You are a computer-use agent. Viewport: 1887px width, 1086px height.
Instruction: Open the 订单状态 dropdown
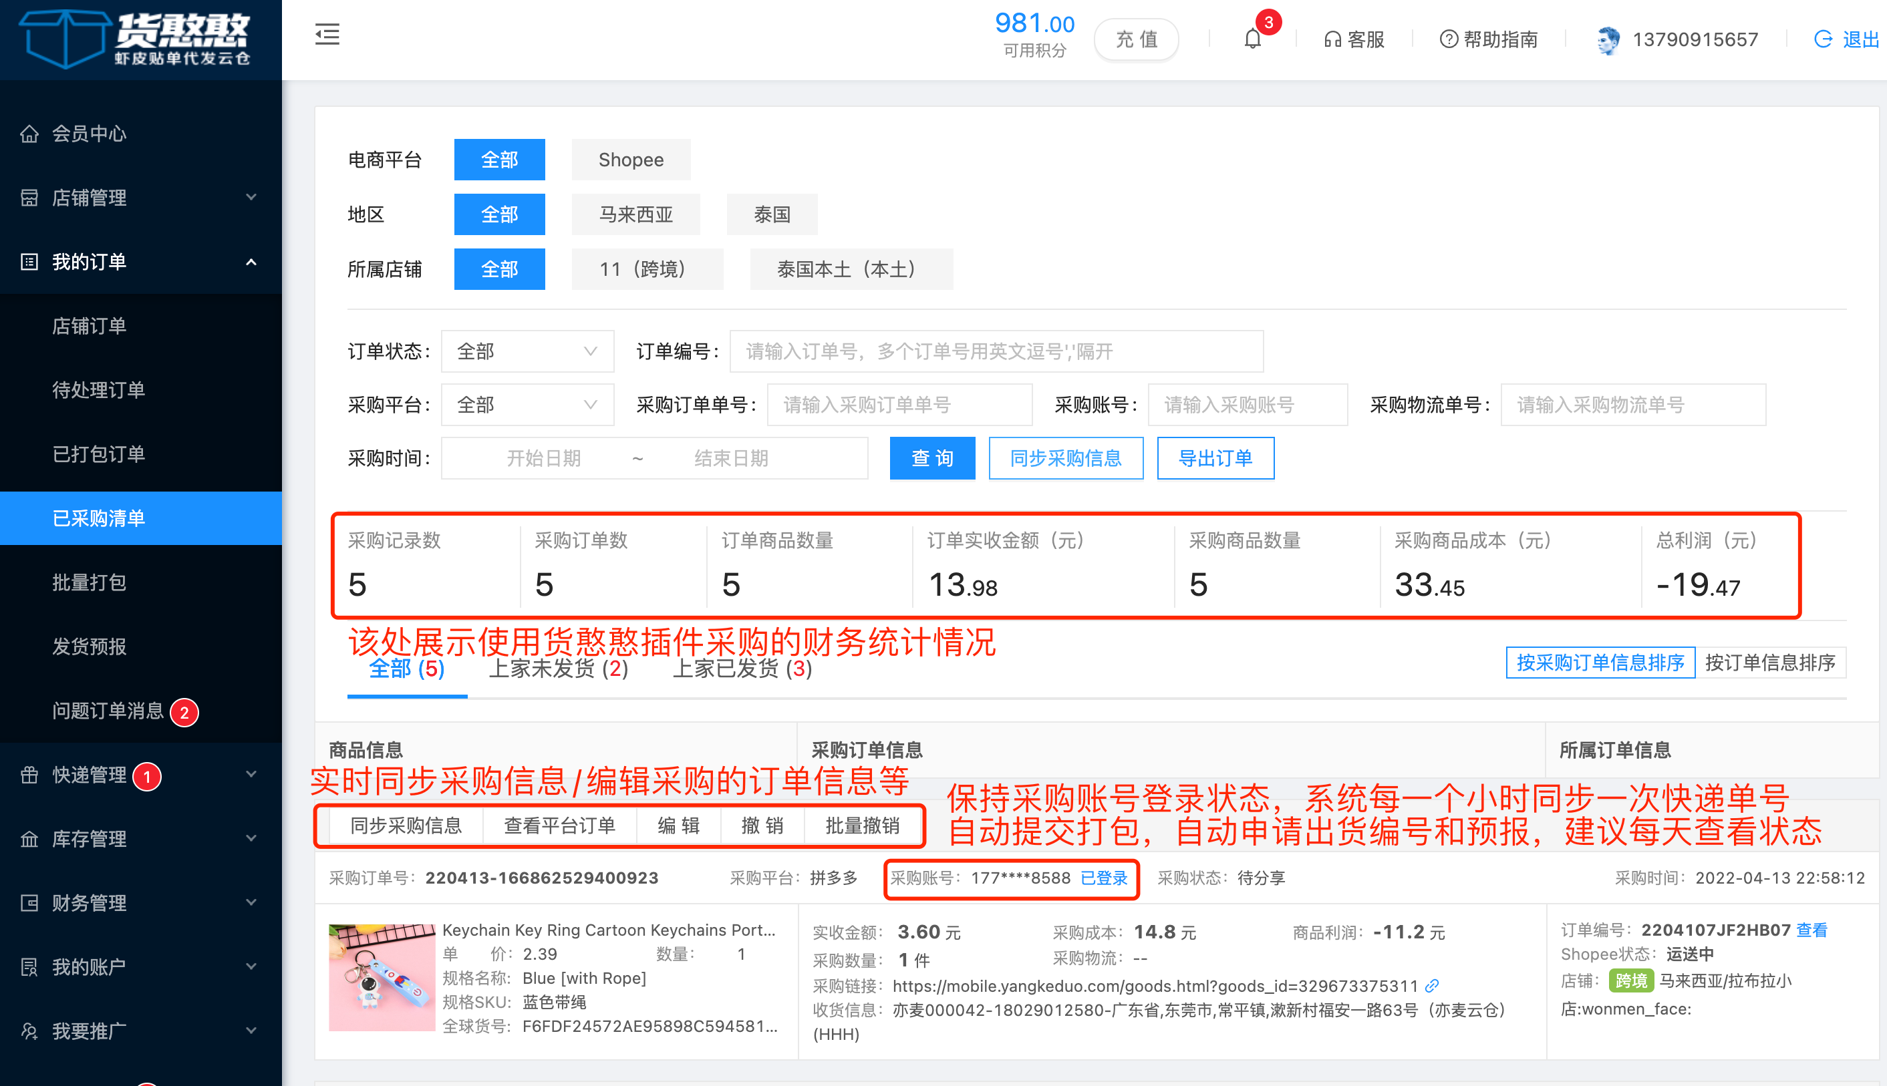click(x=527, y=351)
